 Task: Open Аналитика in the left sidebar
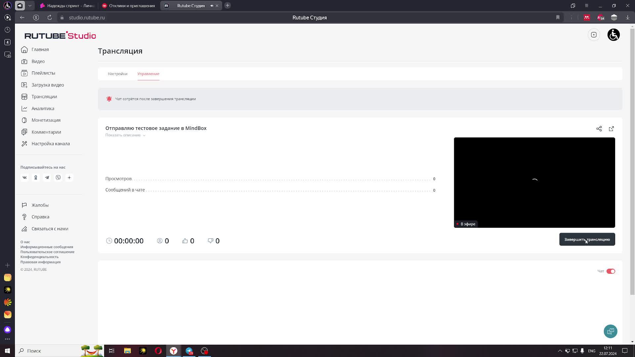(43, 108)
